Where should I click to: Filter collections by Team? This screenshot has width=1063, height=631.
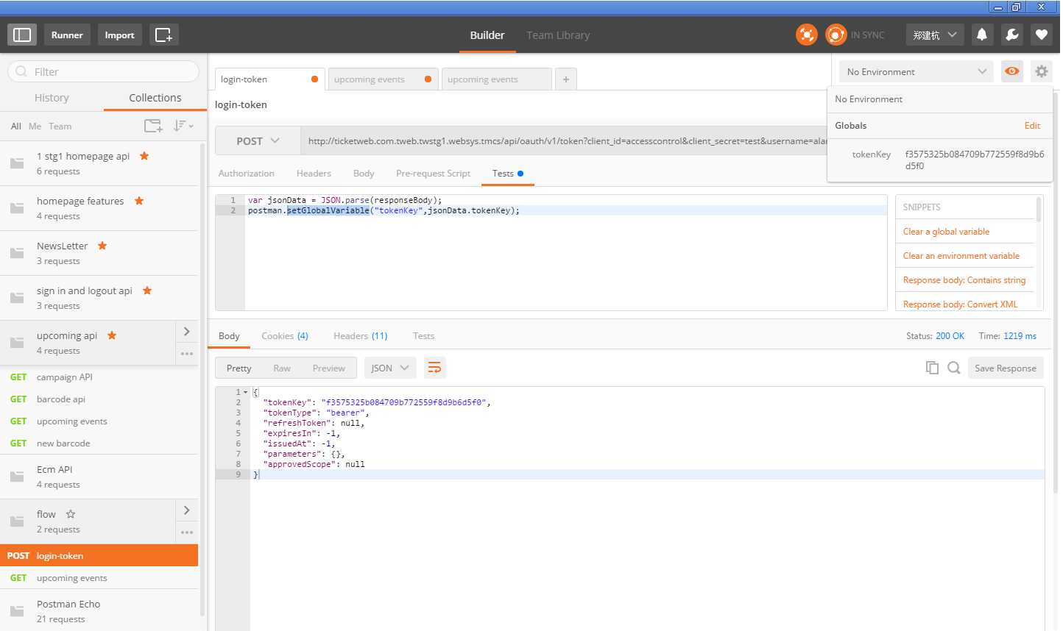[x=60, y=126]
